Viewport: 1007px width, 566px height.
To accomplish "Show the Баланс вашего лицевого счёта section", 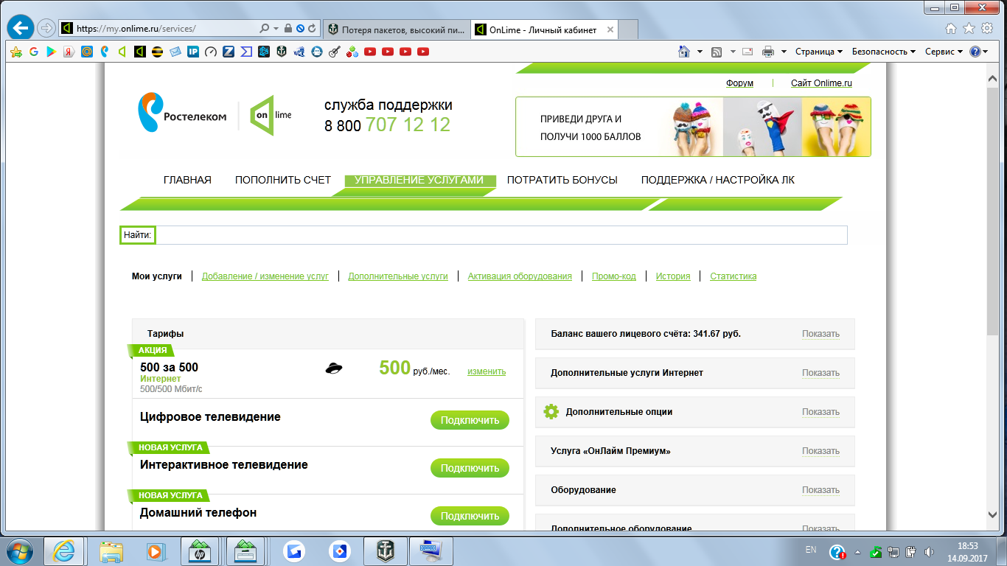I will [820, 334].
